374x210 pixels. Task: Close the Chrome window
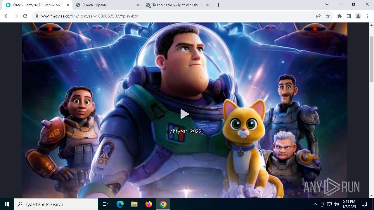[x=367, y=4]
